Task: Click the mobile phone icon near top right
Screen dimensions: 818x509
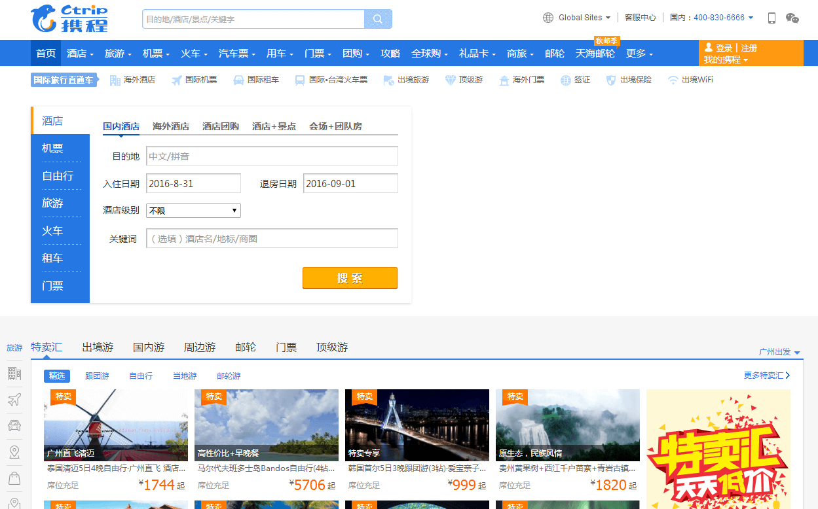Action: click(772, 19)
